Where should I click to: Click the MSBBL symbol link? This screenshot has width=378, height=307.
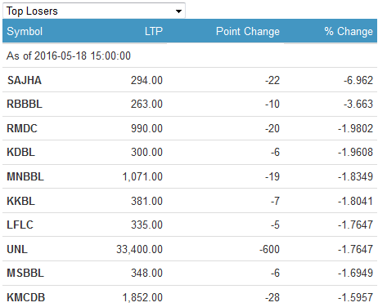(25, 273)
